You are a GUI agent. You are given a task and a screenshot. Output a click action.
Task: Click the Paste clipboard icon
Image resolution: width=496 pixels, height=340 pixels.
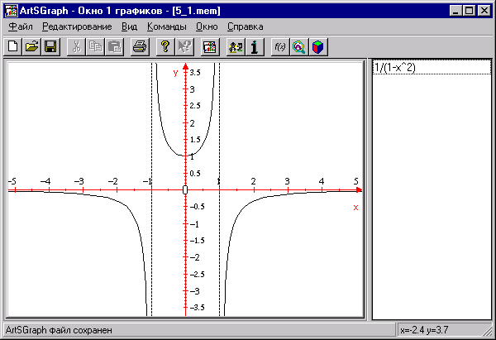click(x=113, y=47)
